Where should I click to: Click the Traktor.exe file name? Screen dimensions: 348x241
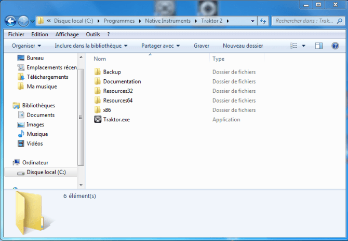(x=116, y=120)
